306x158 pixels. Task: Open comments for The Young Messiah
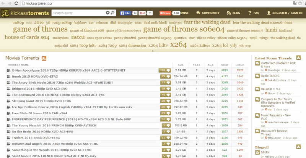pos(166,125)
